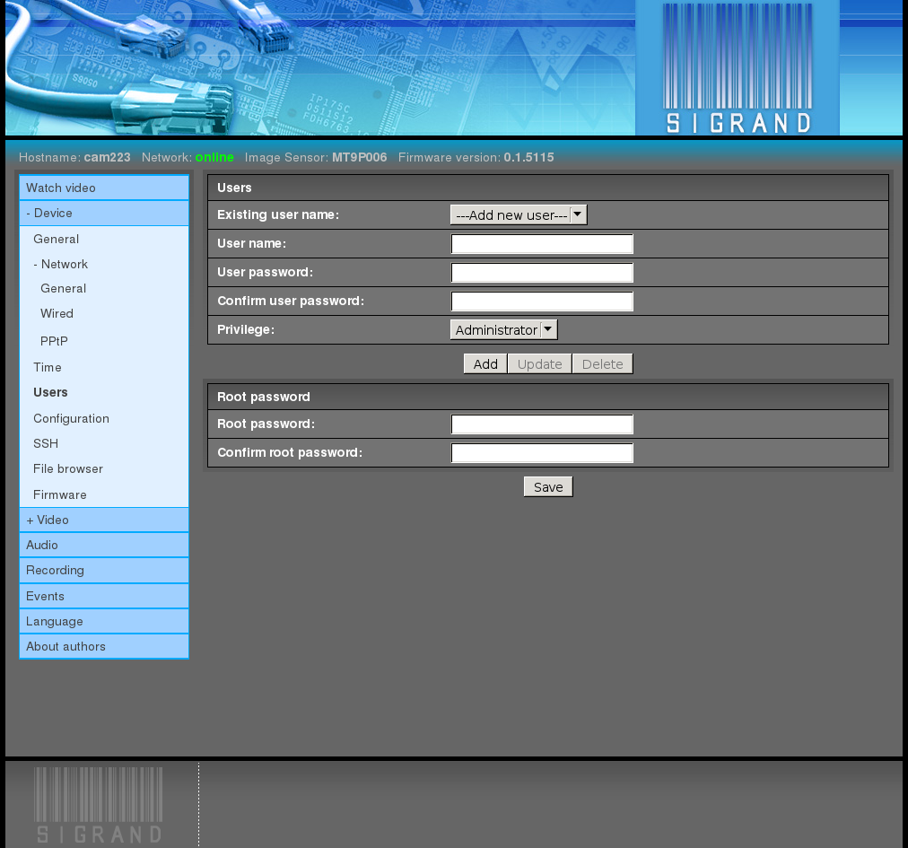This screenshot has height=848, width=908.
Task: Open the Existing user name dropdown
Action: coord(519,214)
